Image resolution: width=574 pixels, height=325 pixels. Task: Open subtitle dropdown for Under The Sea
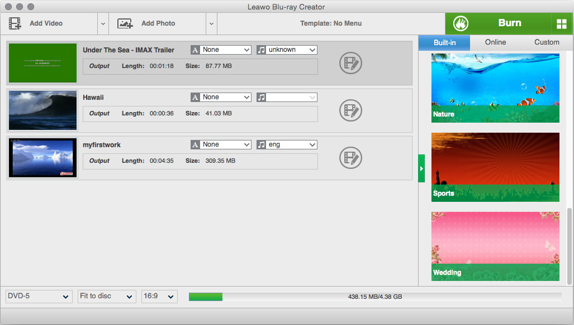pyautogui.click(x=225, y=50)
